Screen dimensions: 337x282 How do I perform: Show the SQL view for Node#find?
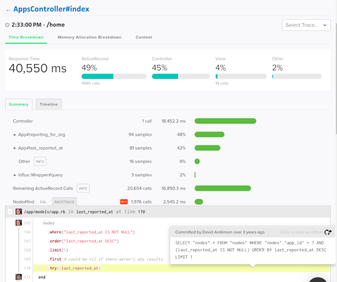tap(43, 202)
